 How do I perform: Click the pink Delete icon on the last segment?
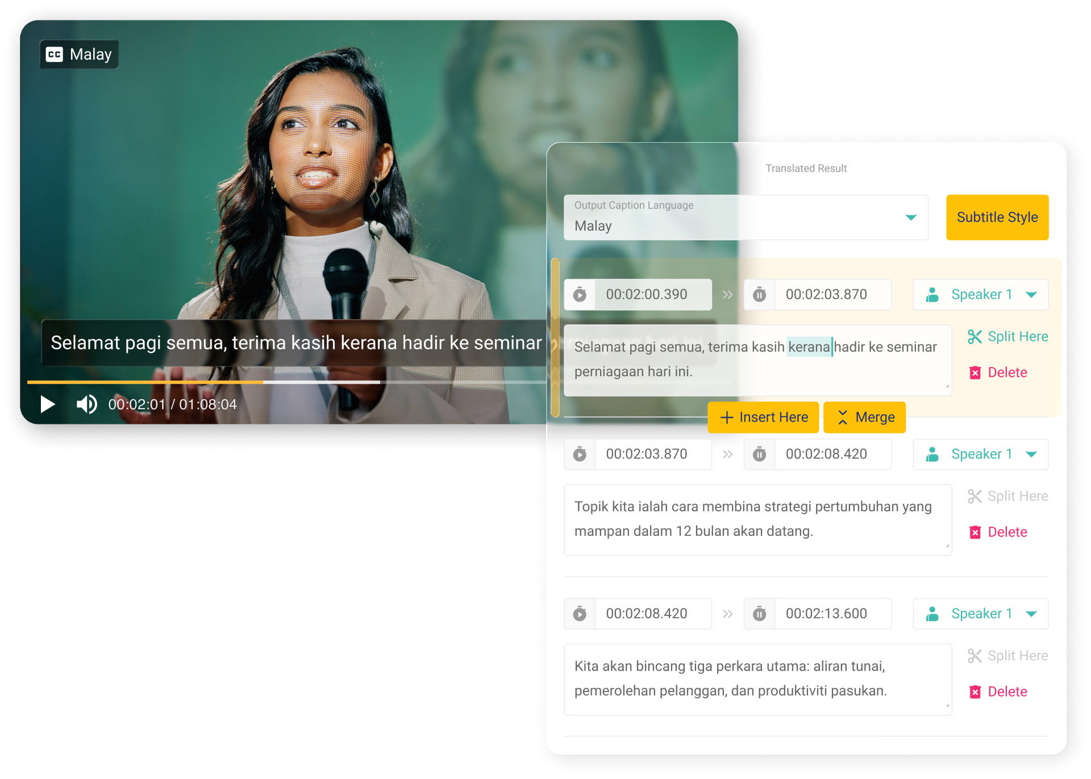pos(976,691)
